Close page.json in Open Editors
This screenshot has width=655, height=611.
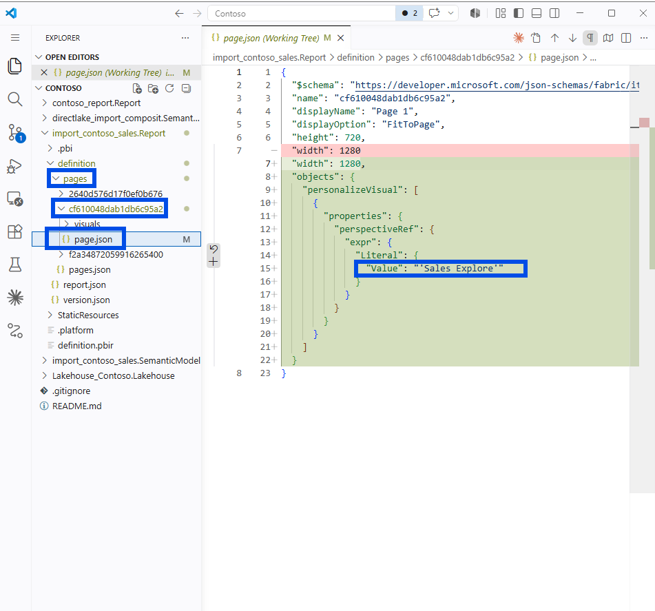[44, 72]
